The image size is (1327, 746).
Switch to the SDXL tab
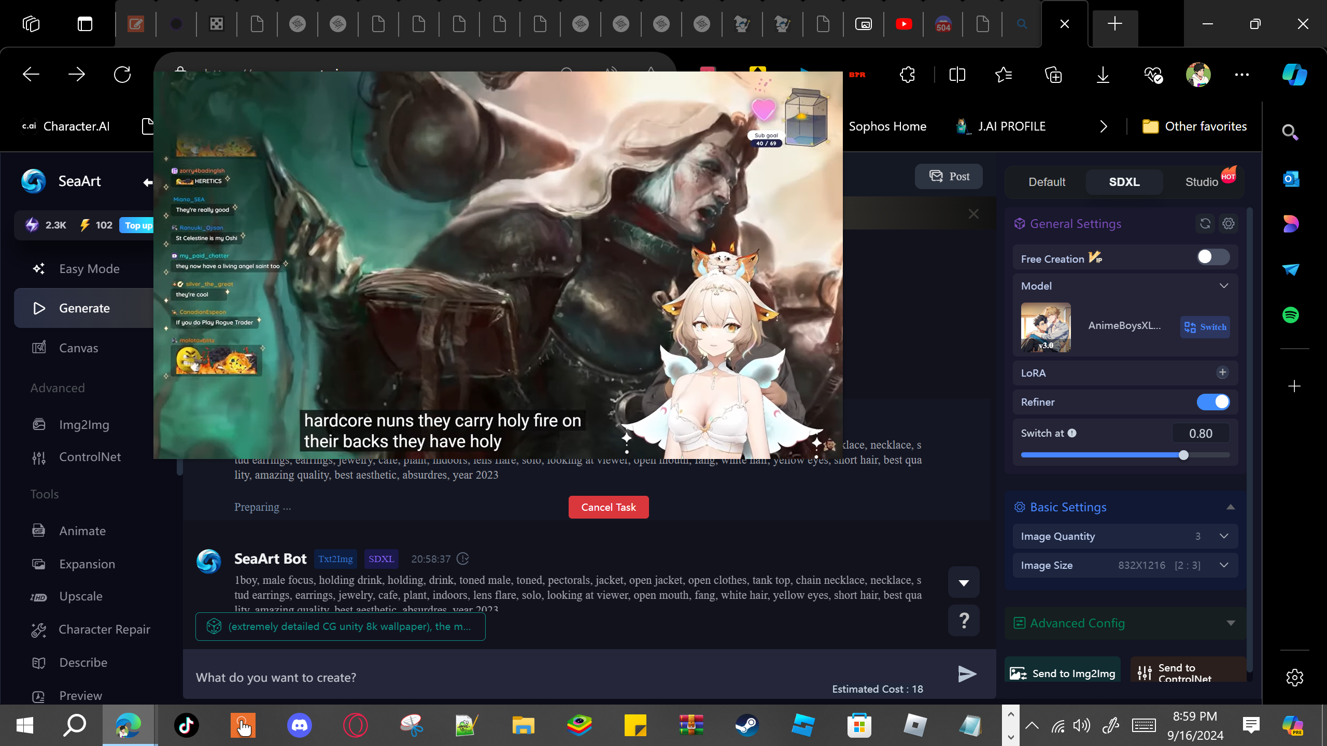[1124, 182]
